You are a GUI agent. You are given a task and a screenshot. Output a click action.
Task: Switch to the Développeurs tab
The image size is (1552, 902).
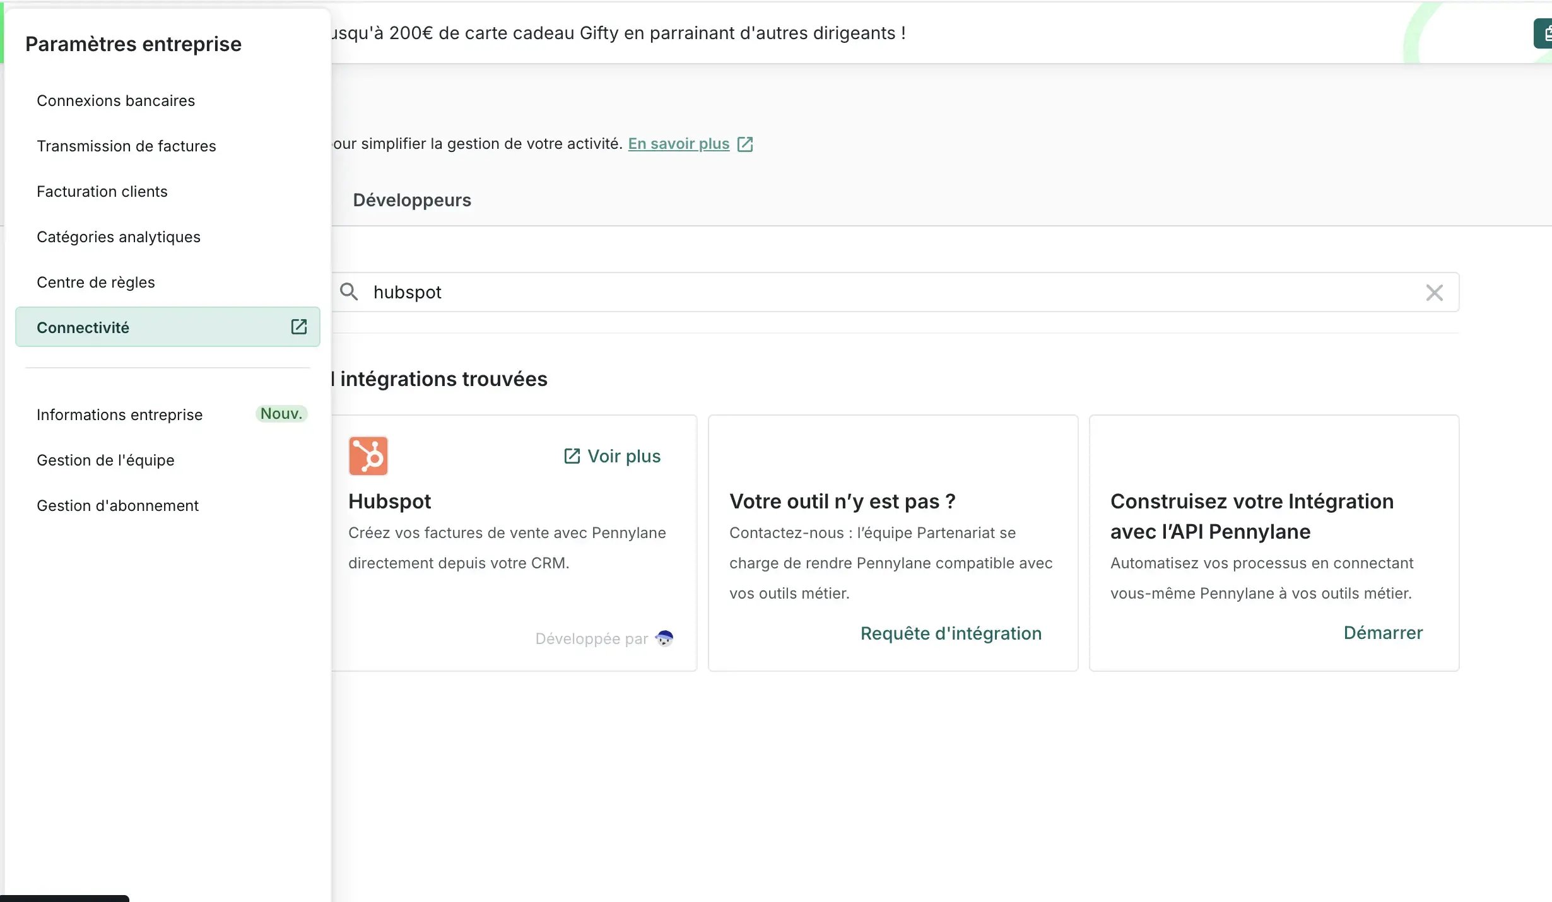click(412, 200)
